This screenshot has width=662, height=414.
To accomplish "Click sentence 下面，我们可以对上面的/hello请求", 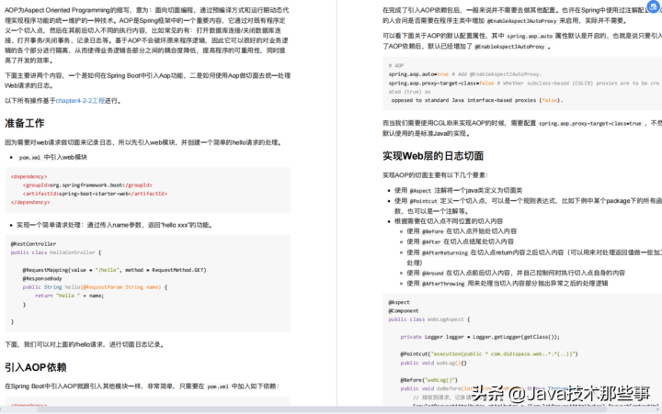I will point(84,345).
